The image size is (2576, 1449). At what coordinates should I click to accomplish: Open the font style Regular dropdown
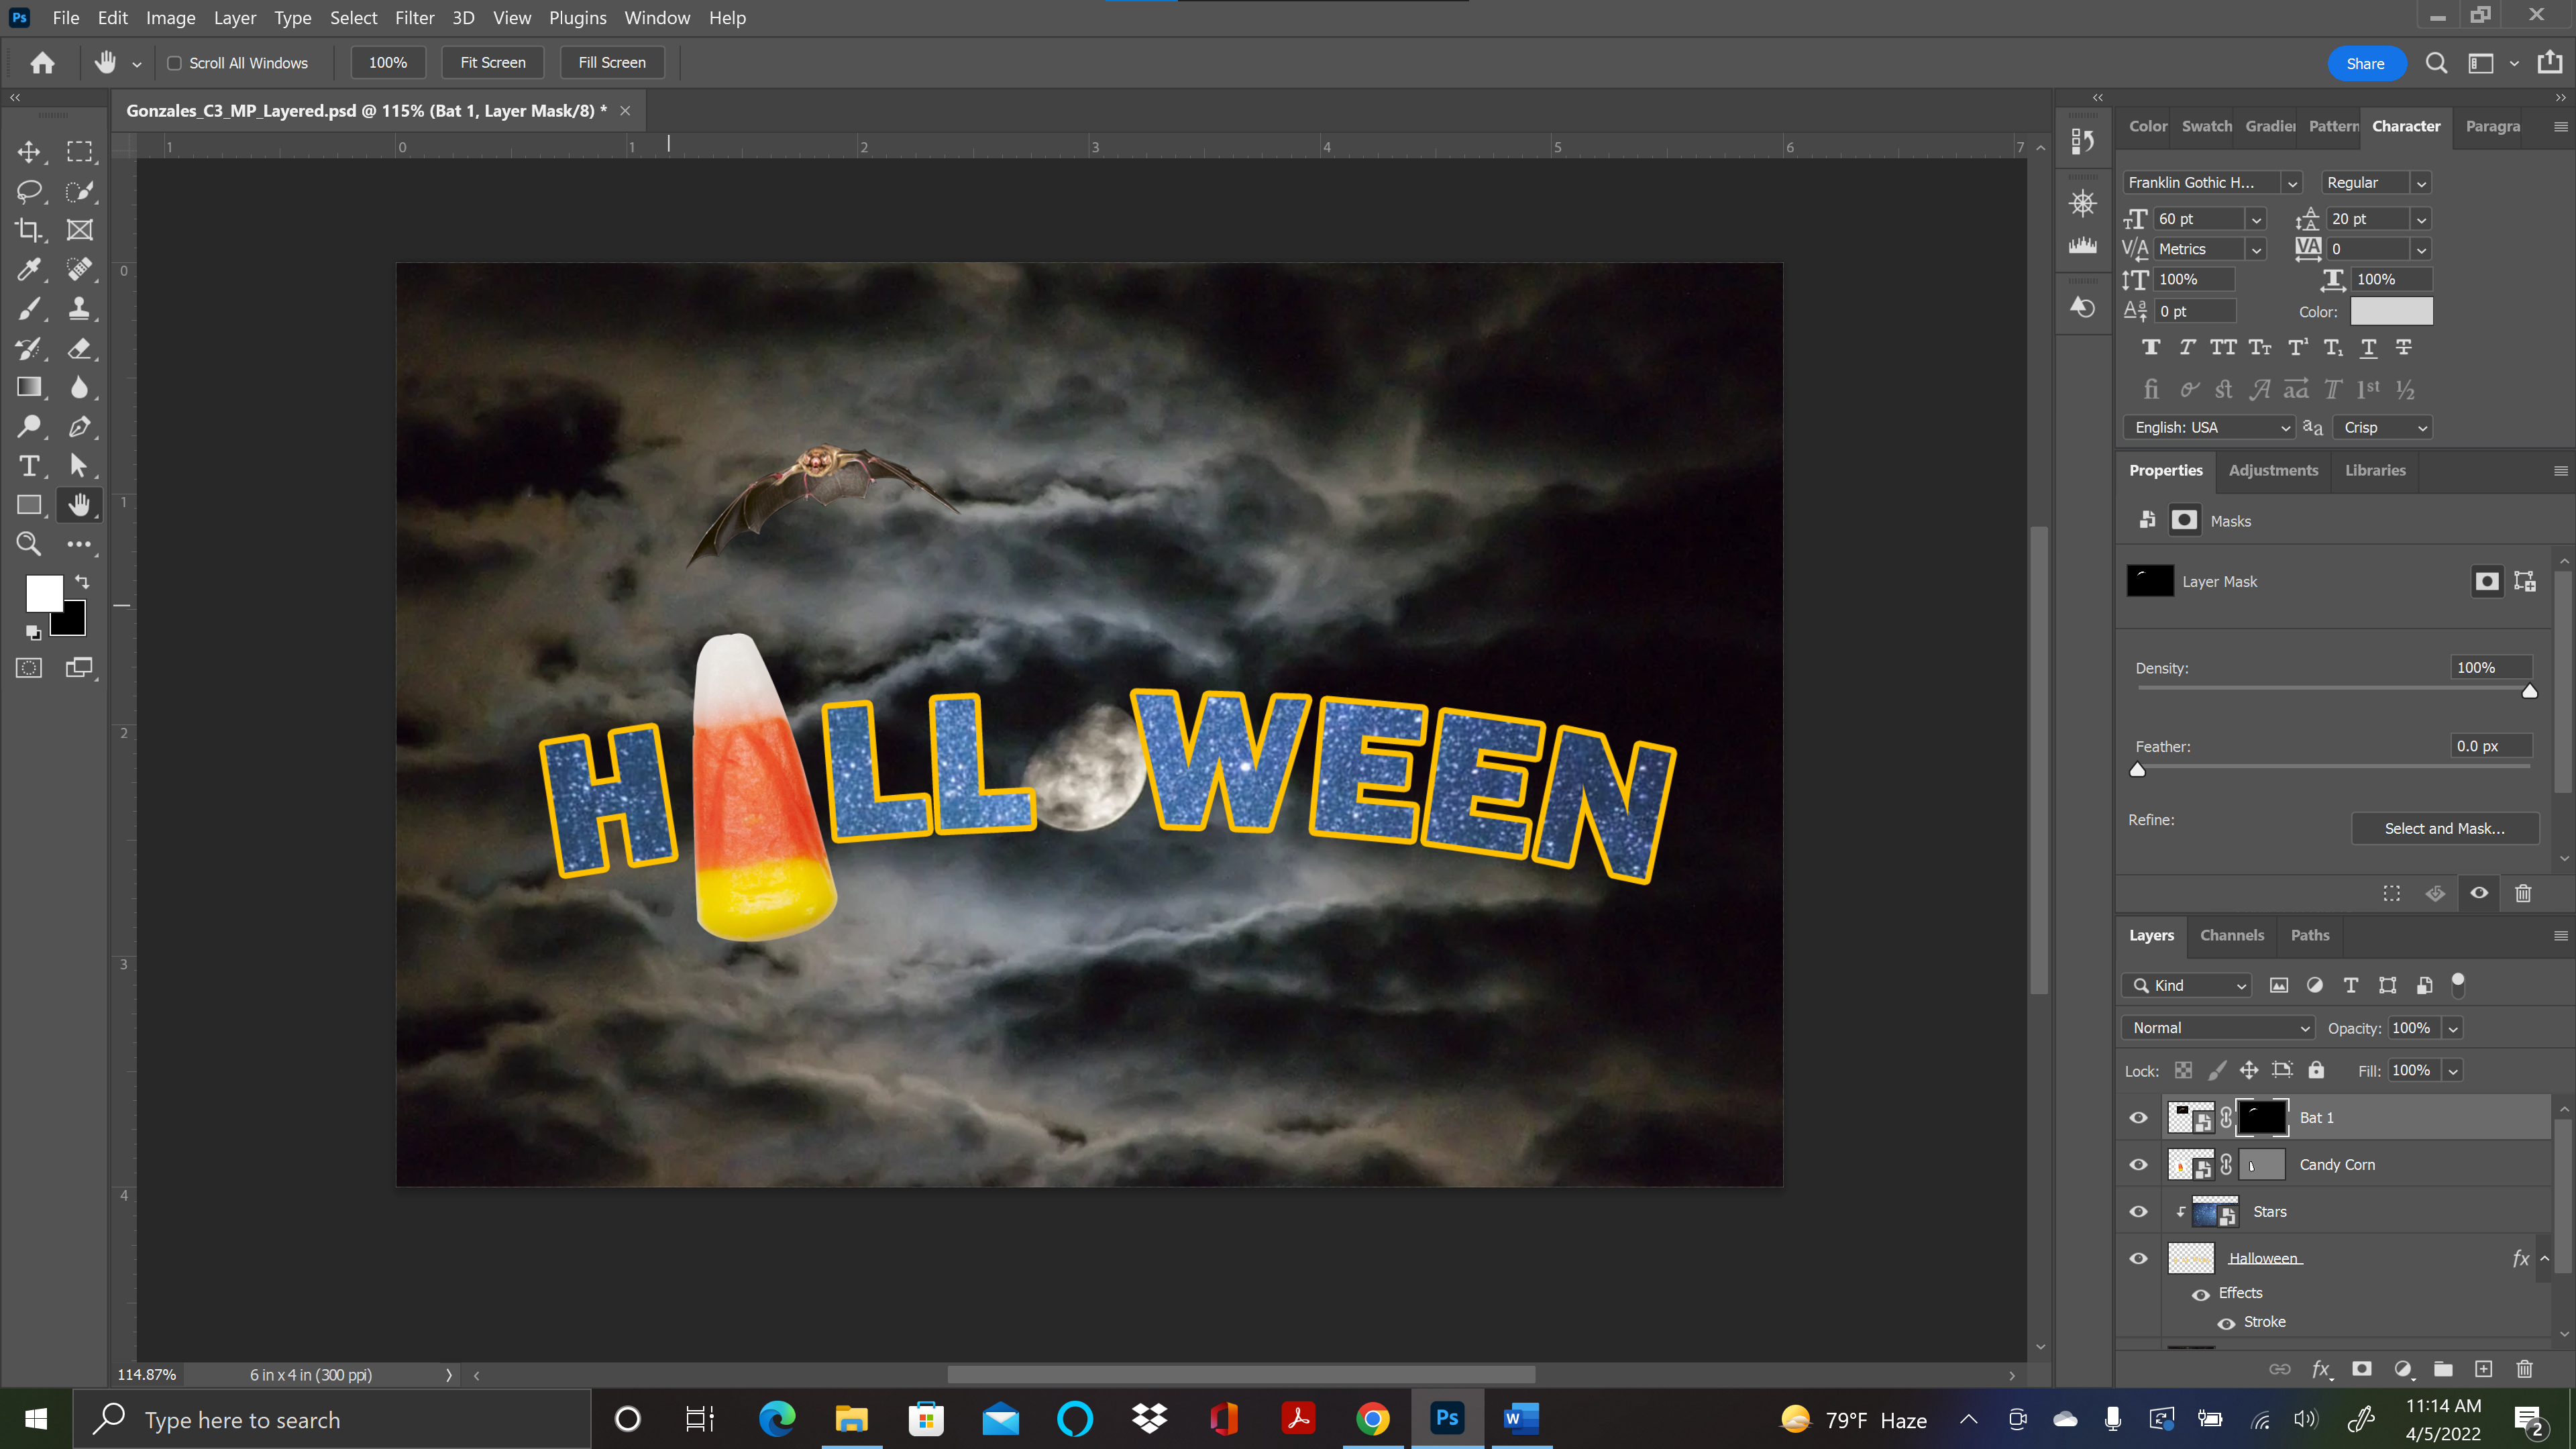[x=2421, y=183]
